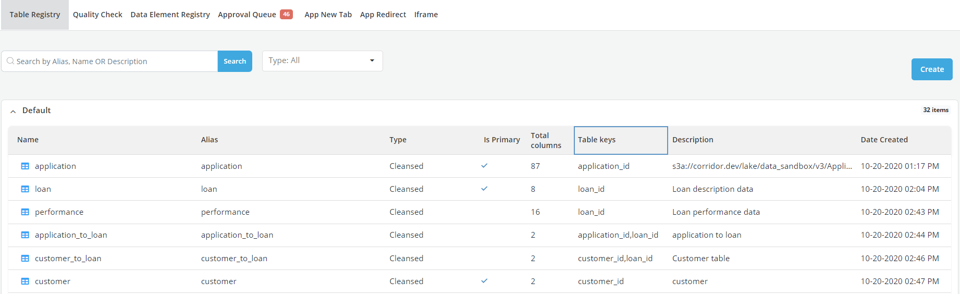
Task: Open the Iframe tab
Action: click(x=426, y=15)
